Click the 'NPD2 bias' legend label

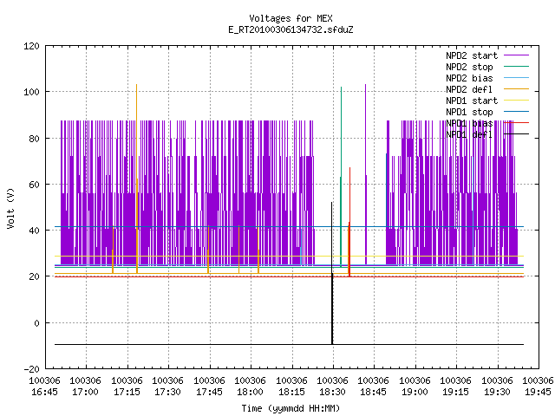469,78
